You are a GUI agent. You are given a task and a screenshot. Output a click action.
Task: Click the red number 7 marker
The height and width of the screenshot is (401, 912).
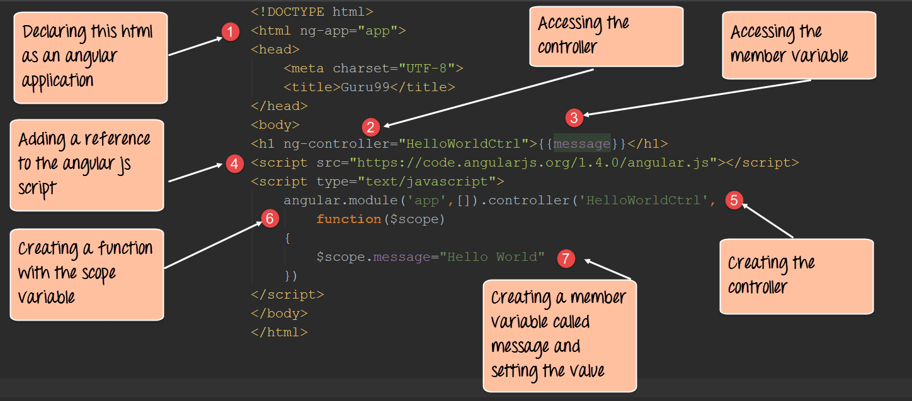pyautogui.click(x=566, y=258)
